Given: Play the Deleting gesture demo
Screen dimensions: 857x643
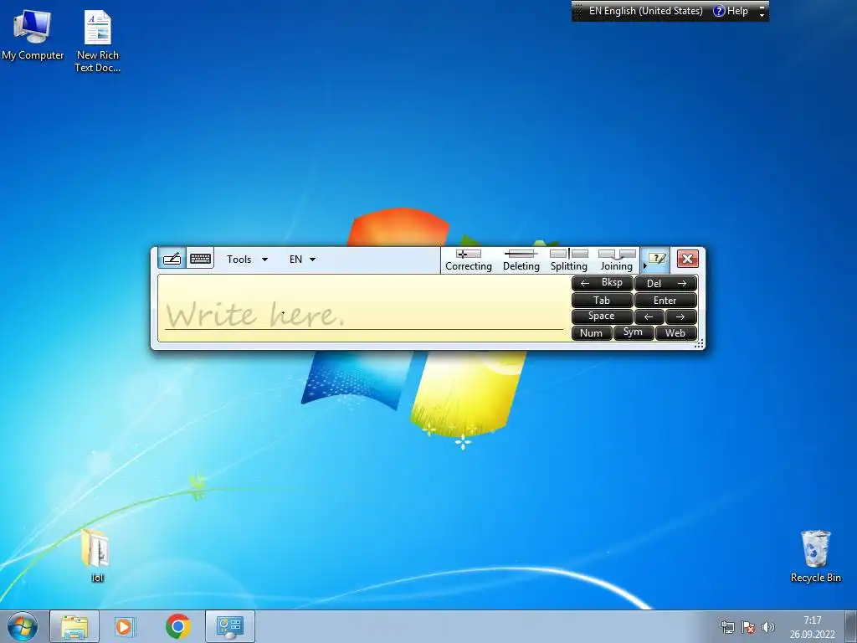Looking at the screenshot, I should coord(521,260).
